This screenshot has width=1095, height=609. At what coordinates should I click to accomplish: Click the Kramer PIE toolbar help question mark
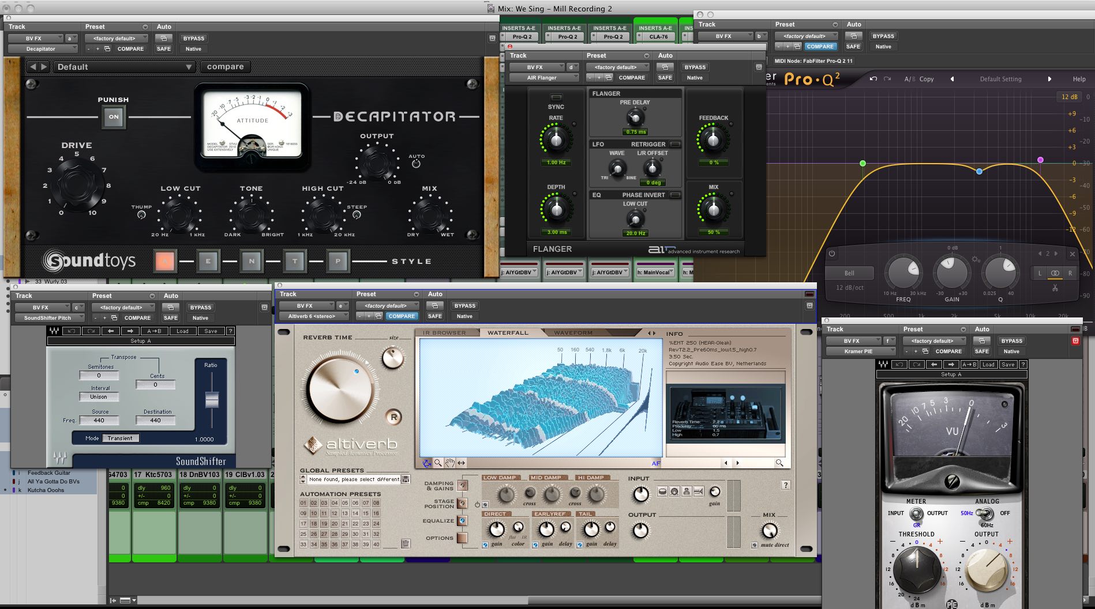coord(1023,365)
